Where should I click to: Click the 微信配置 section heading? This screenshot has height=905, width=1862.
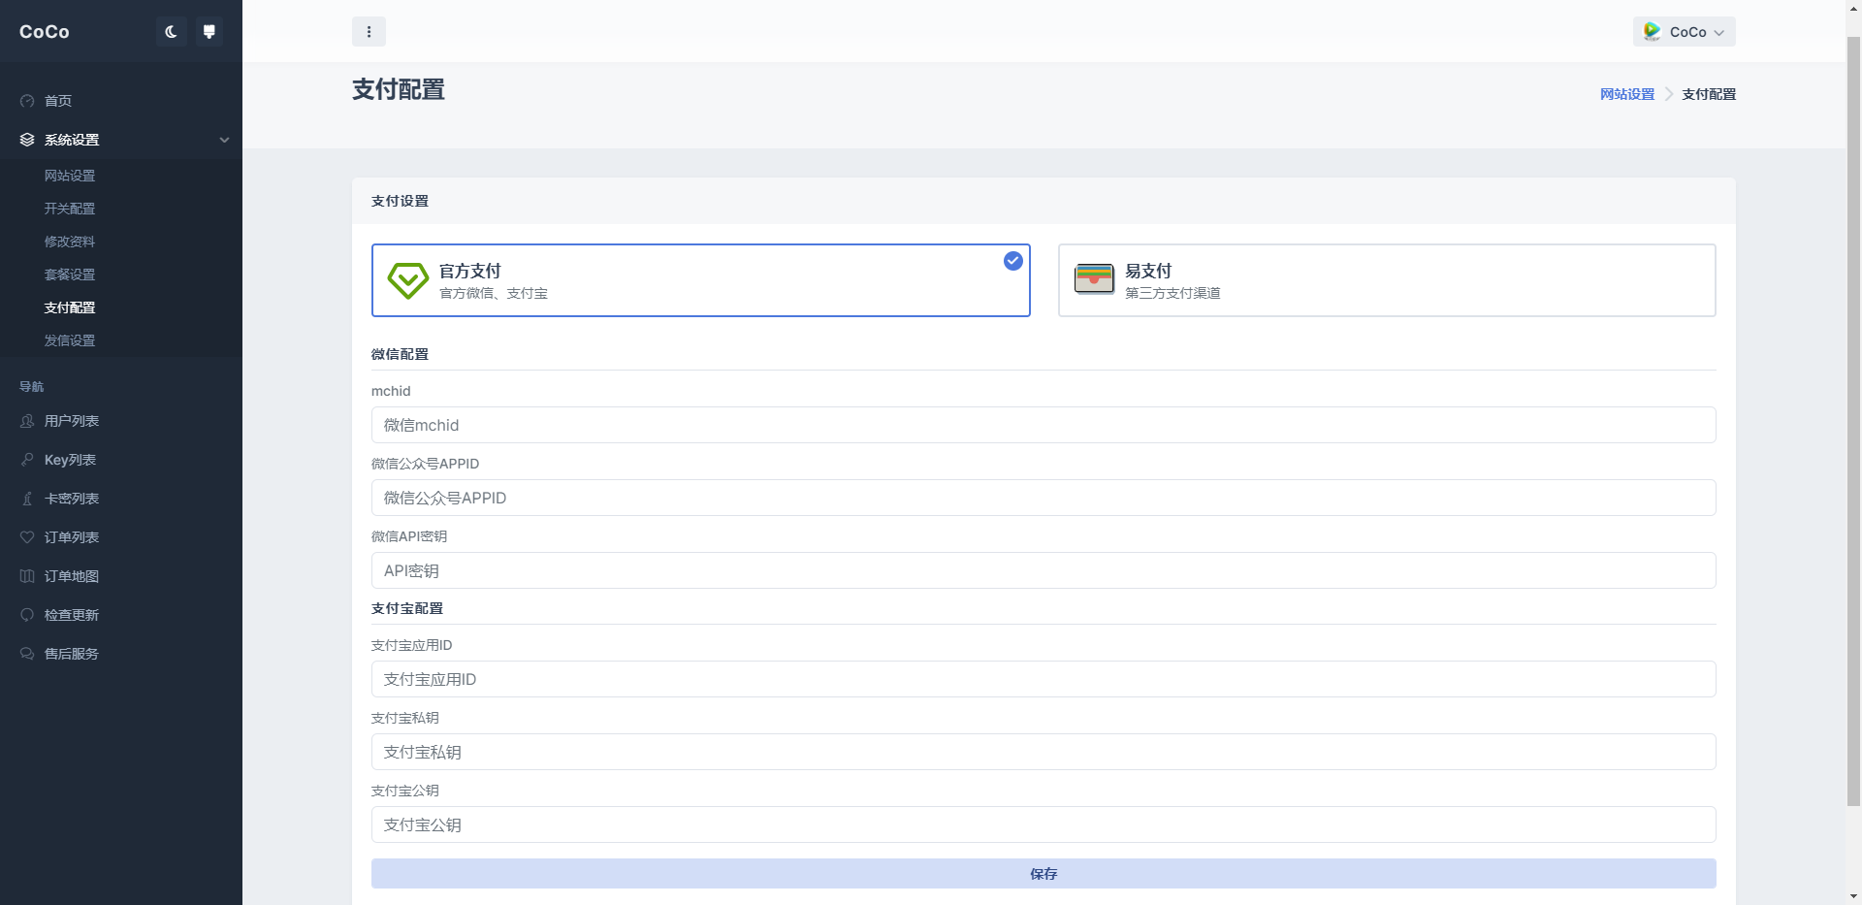(x=400, y=354)
